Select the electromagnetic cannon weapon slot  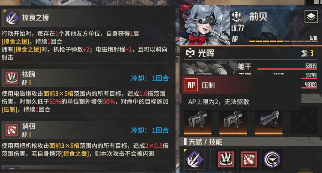pyautogui.click(x=269, y=123)
